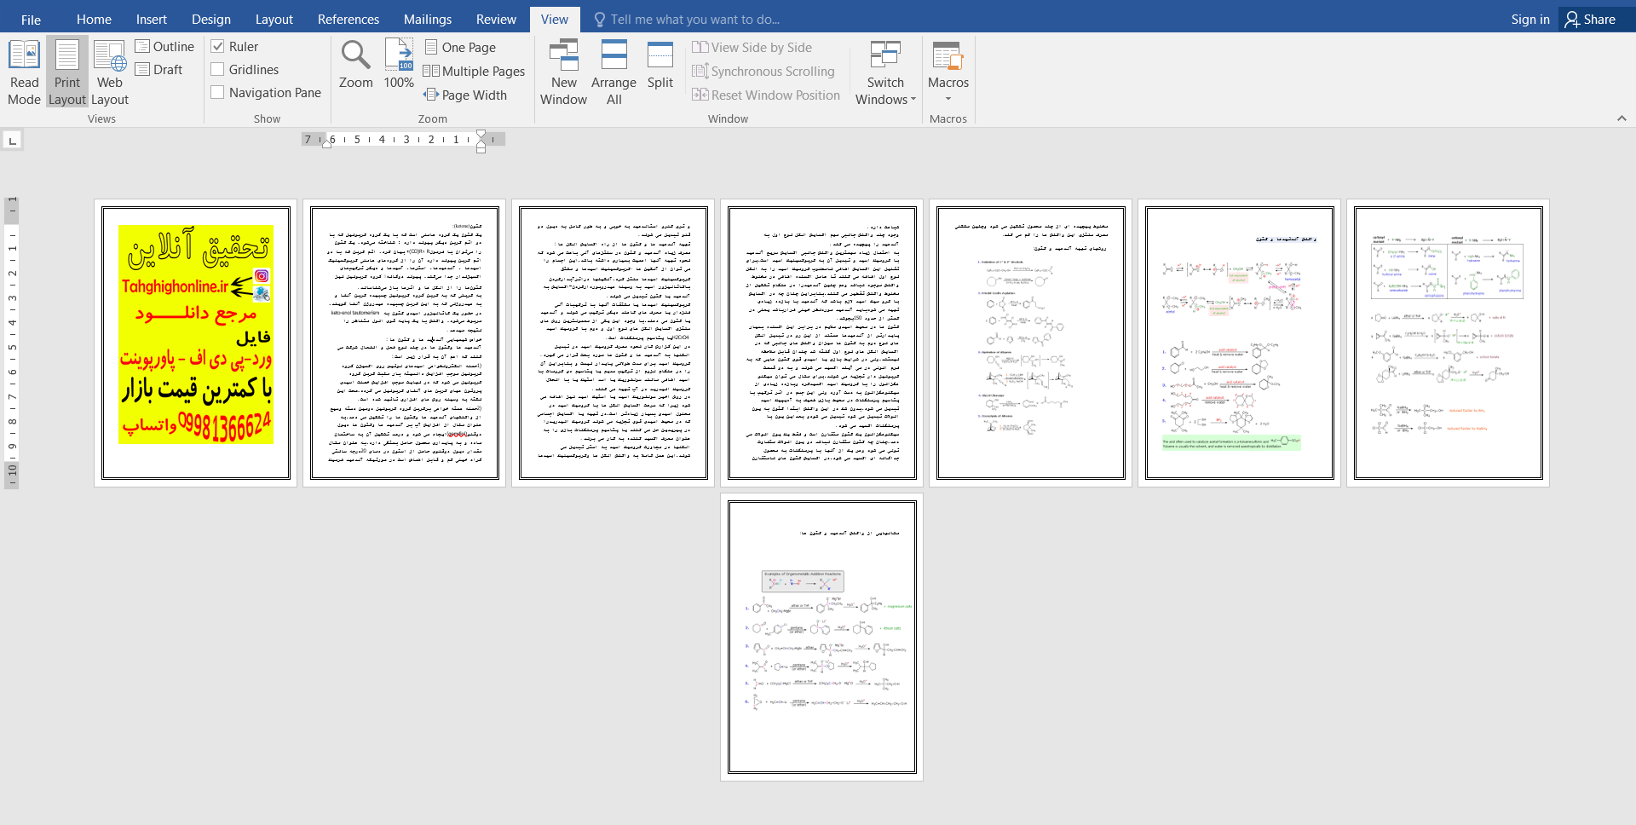This screenshot has height=825, width=1636.
Task: Set zoom to 100%
Action: 399,65
